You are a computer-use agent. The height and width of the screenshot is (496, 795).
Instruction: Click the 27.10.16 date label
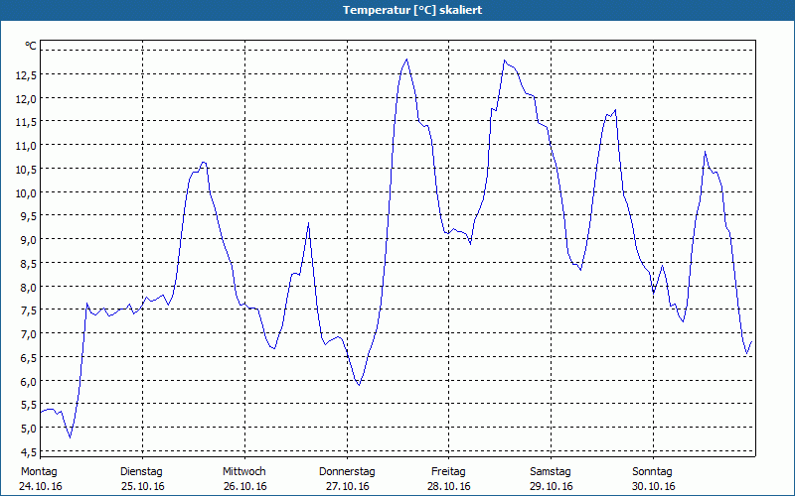347,486
